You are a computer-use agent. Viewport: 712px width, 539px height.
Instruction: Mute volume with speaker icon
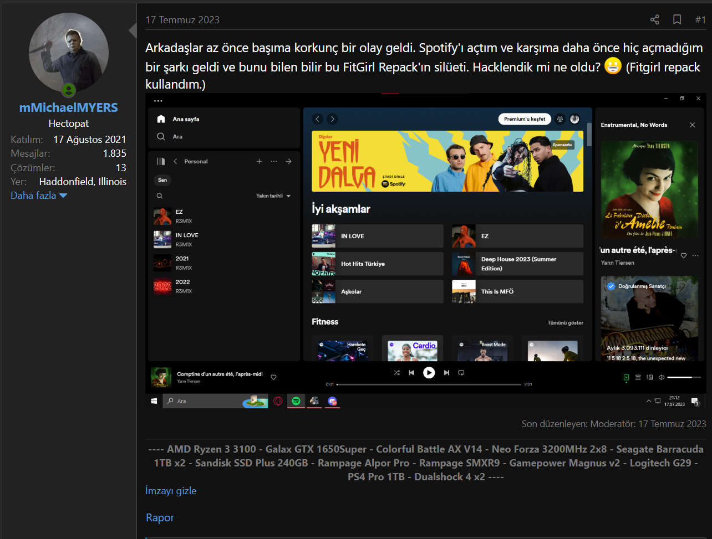661,378
